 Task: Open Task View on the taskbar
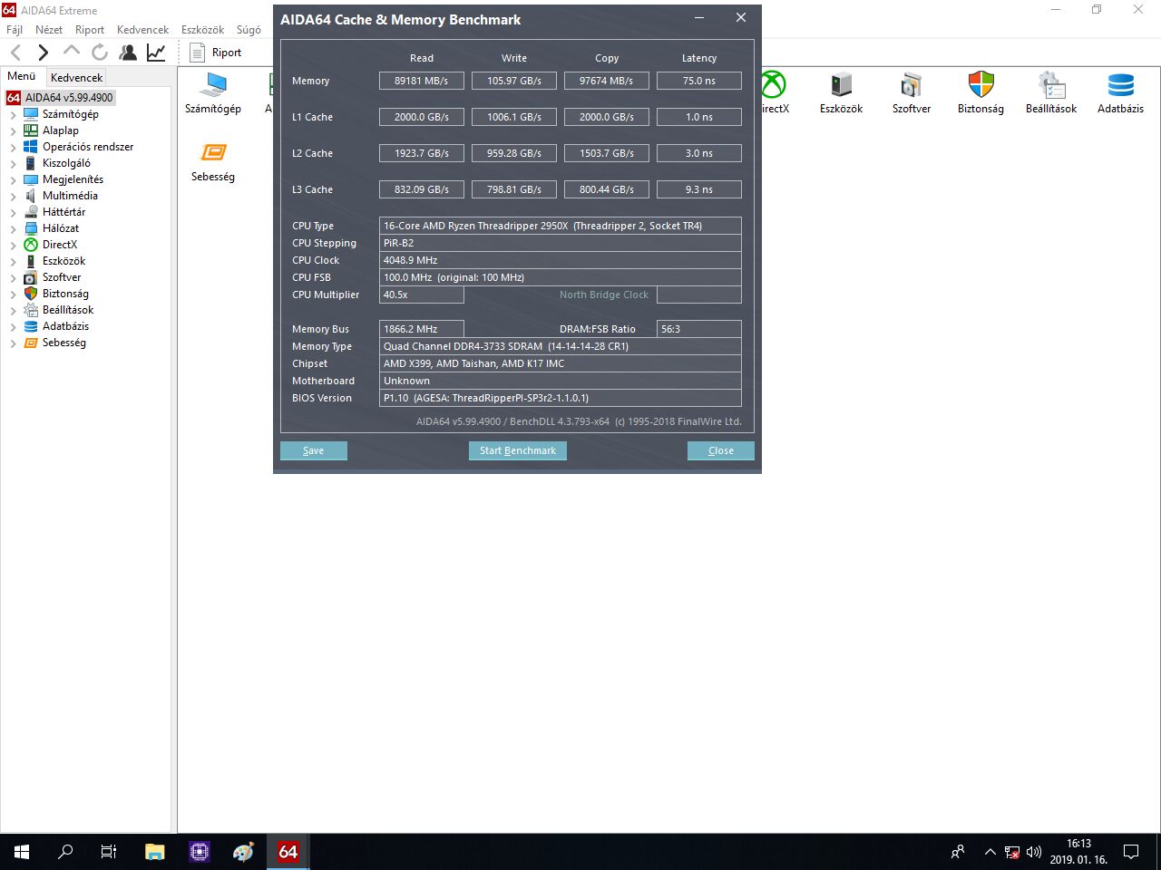point(109,852)
